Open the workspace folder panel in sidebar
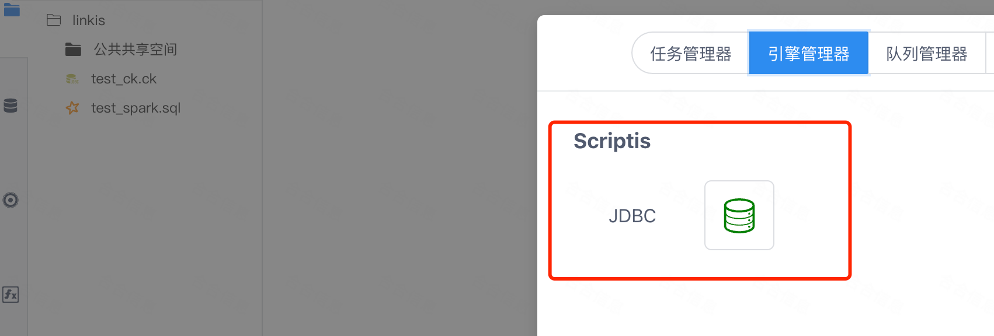 click(x=12, y=10)
